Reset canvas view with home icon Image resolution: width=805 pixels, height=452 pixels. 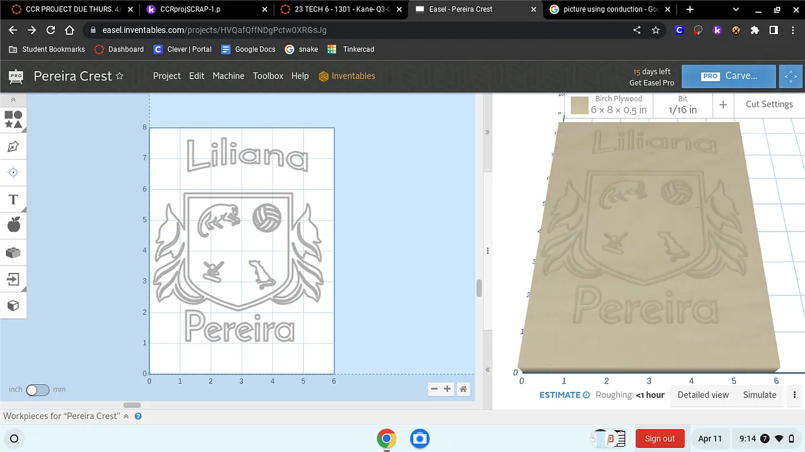tap(463, 389)
